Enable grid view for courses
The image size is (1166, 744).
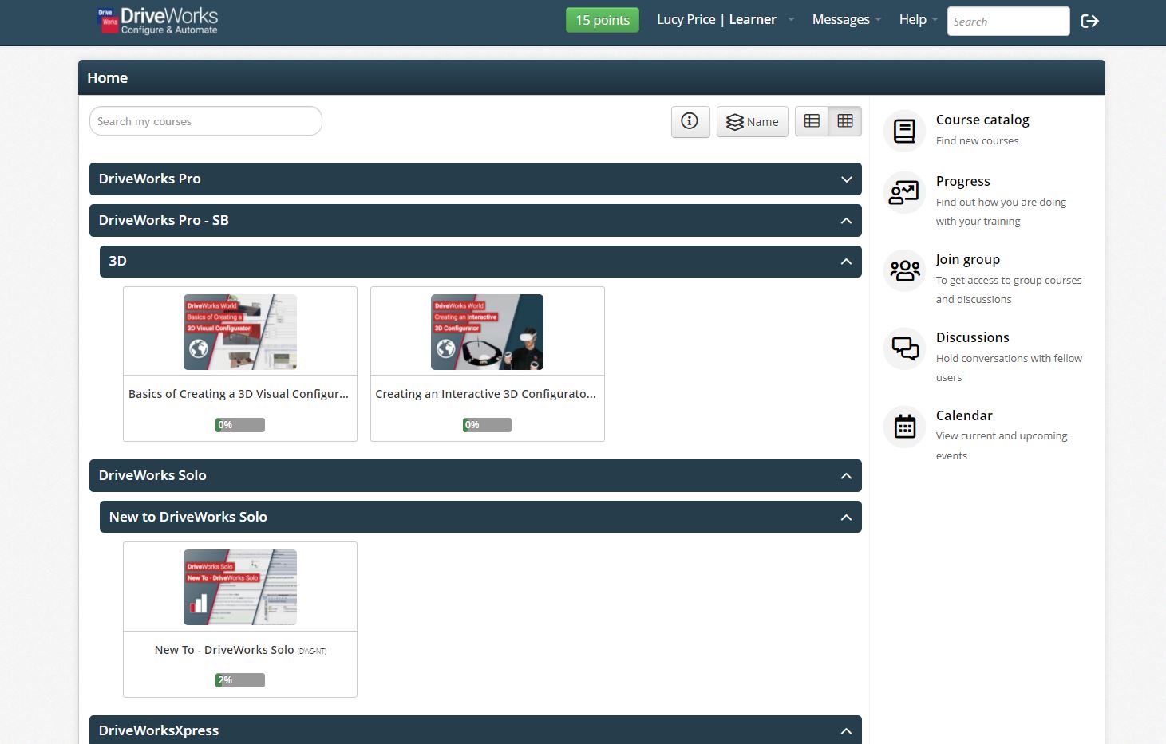(x=844, y=120)
